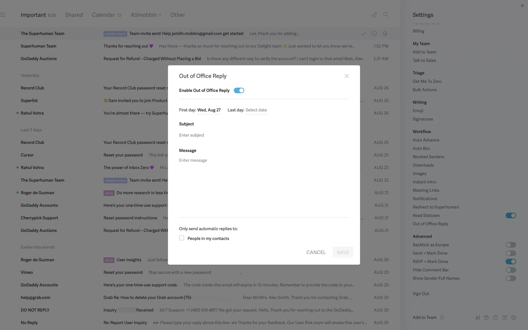Close the Out of Office Reply dialog

346,76
